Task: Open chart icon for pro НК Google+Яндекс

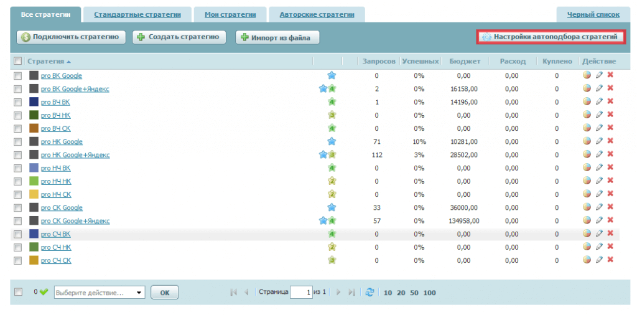Action: (587, 154)
